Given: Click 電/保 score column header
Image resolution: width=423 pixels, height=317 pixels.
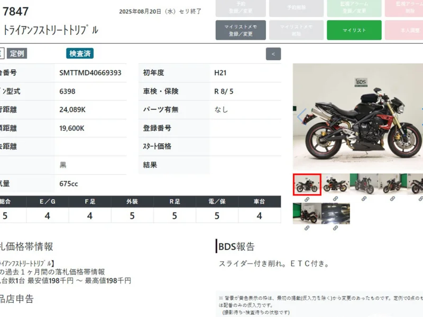Looking at the screenshot, I should [x=217, y=202].
